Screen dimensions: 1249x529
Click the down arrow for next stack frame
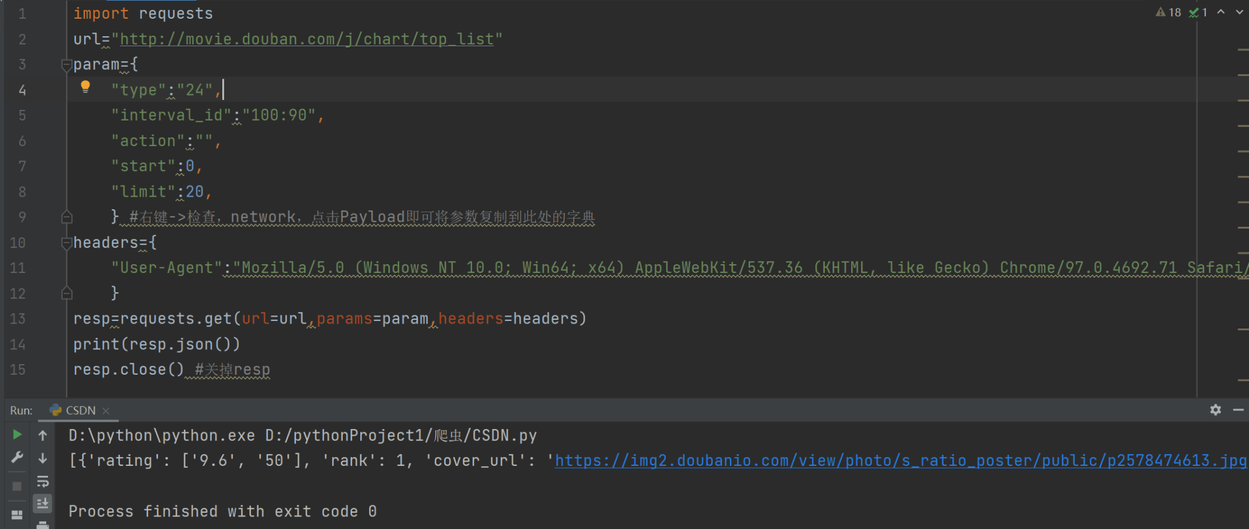click(42, 458)
